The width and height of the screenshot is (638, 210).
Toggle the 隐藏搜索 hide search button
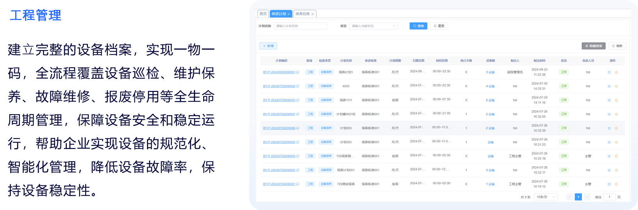pos(593,46)
